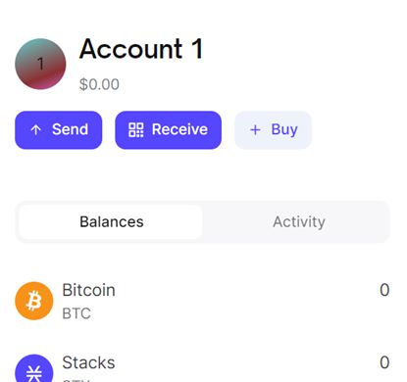Viewport: 407px width, 382px height.
Task: Click the $0.00 account balance
Action: pyautogui.click(x=99, y=84)
